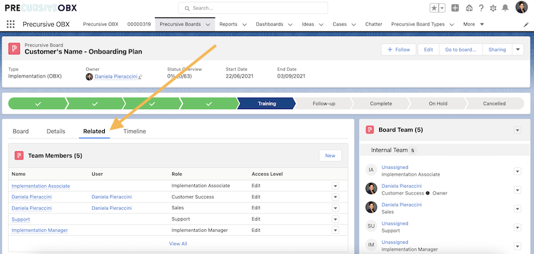
Task: Add a New team member
Action: point(330,156)
